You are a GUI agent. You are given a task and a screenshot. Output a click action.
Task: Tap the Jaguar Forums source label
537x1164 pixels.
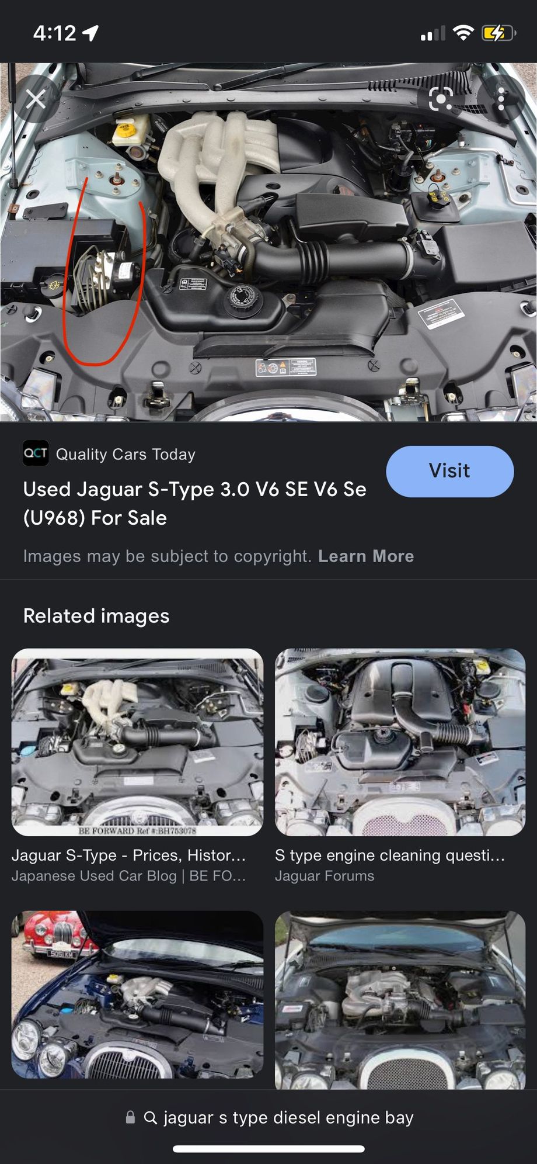tap(325, 876)
